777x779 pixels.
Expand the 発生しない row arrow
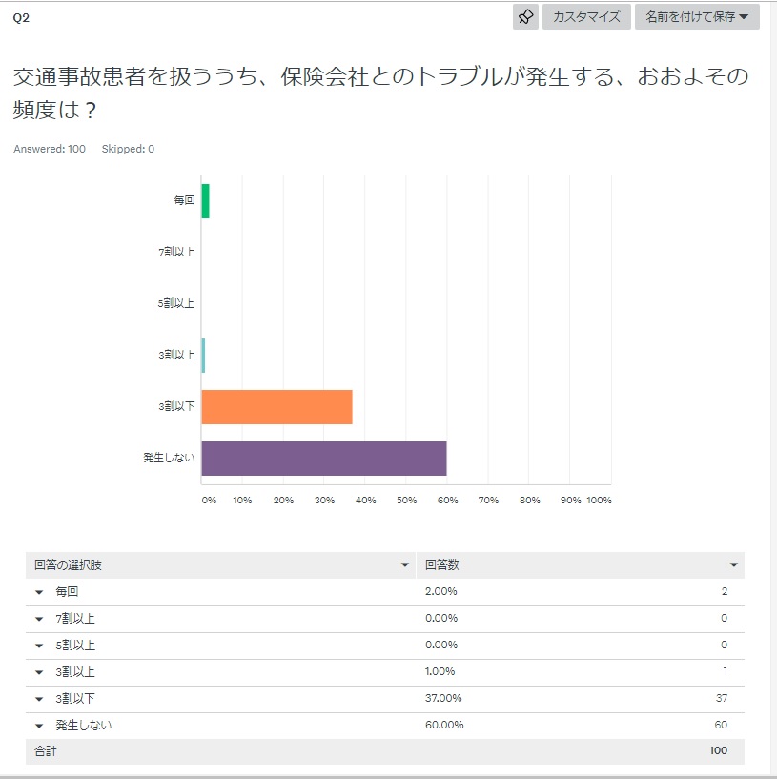39,726
